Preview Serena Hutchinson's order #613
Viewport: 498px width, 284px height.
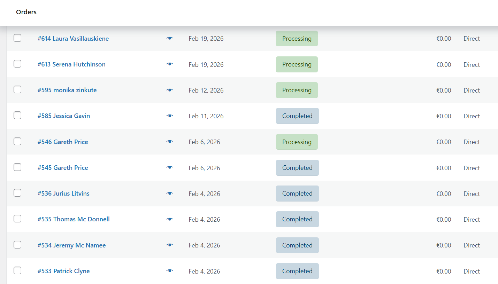coord(169,64)
